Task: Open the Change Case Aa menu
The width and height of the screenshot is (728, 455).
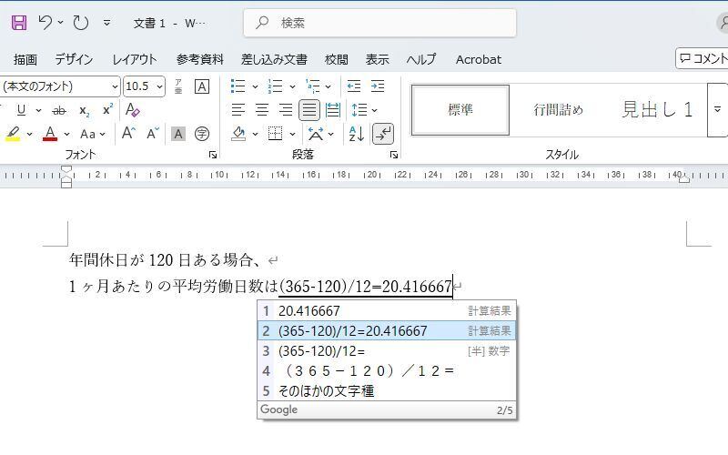Action: (93, 134)
